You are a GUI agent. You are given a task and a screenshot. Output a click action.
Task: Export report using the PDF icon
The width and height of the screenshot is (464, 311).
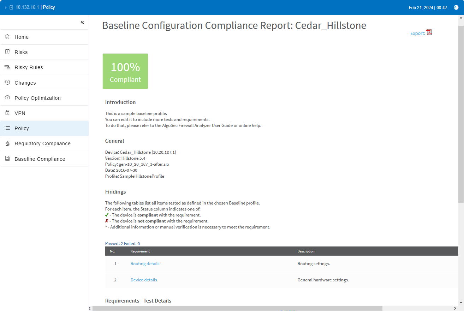[429, 32]
